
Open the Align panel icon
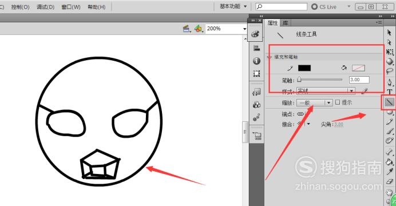point(256,47)
